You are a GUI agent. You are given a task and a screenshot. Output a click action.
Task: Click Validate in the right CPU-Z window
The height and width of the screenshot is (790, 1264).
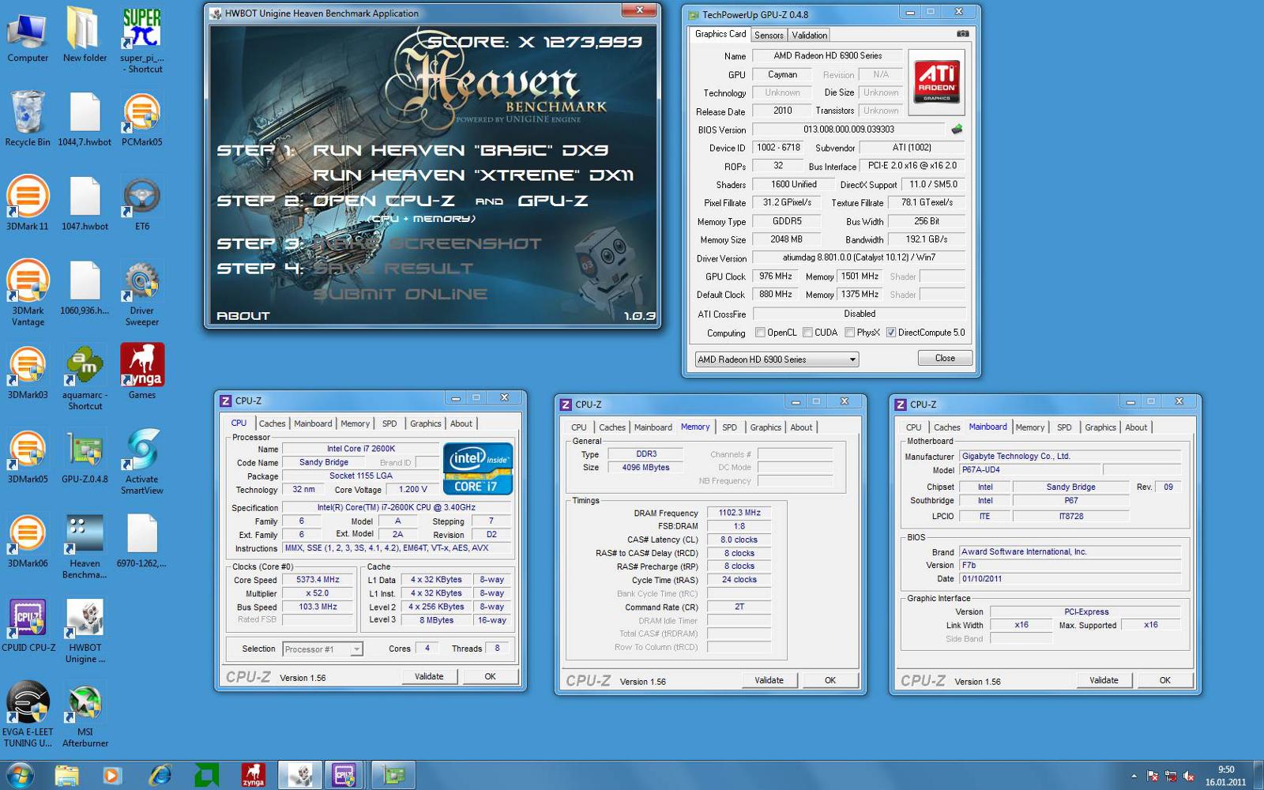[x=1104, y=680]
